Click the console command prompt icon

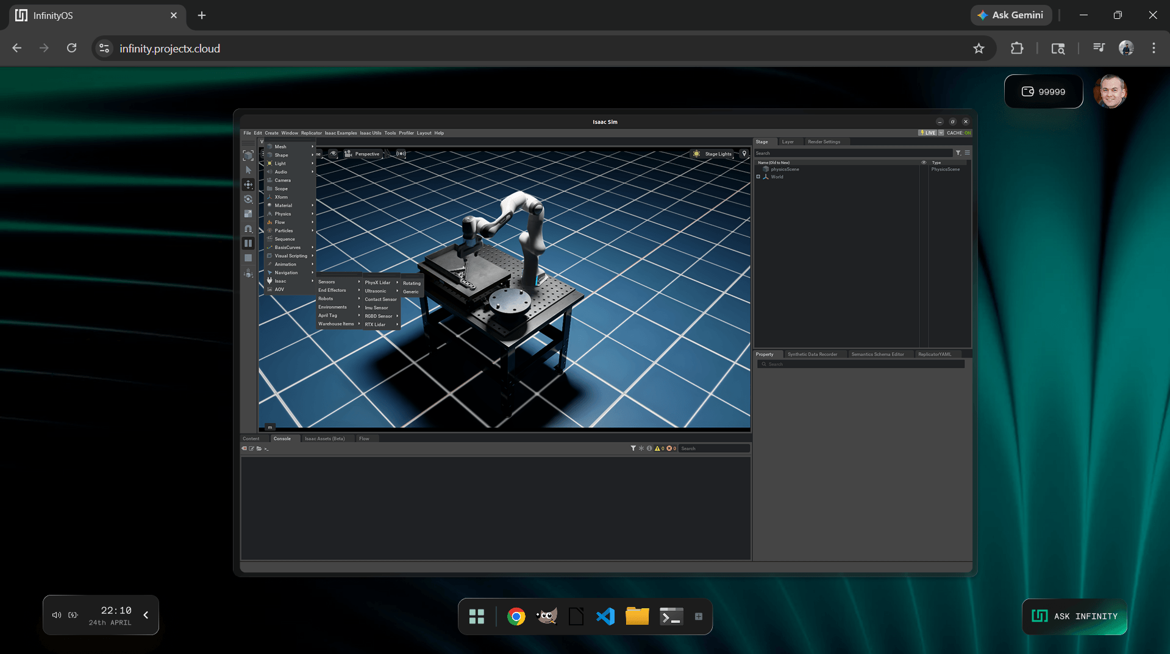[x=266, y=449]
